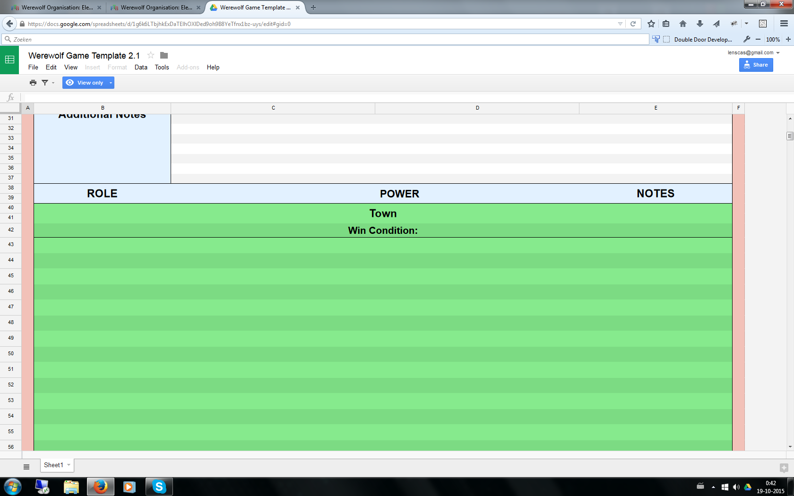Switch to the first Werewolf Organisation tab
This screenshot has height=496, width=794.
click(57, 8)
